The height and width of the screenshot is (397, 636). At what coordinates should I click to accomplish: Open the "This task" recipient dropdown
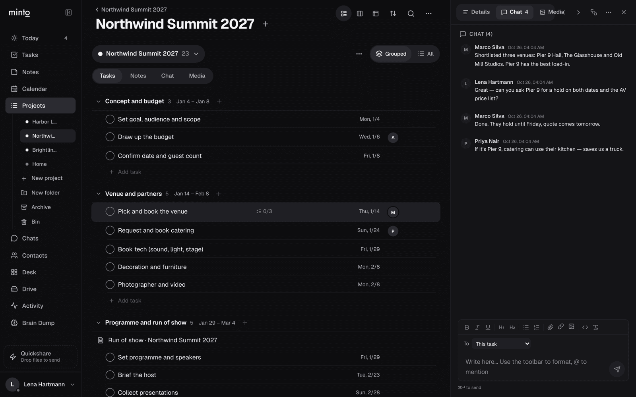click(502, 344)
